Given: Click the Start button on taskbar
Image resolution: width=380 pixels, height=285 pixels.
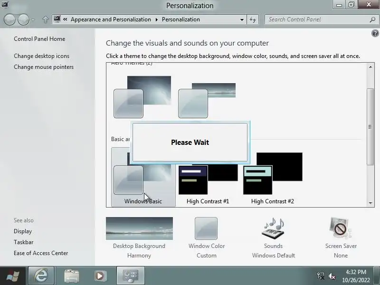Looking at the screenshot, I should point(13,275).
